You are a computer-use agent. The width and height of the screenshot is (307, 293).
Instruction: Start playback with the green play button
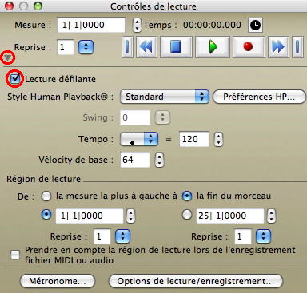[x=213, y=47]
